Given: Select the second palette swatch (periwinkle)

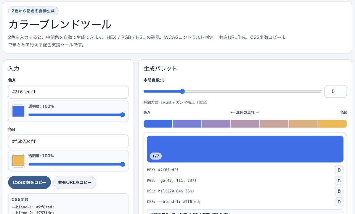Looking at the screenshot, I should [187, 124].
